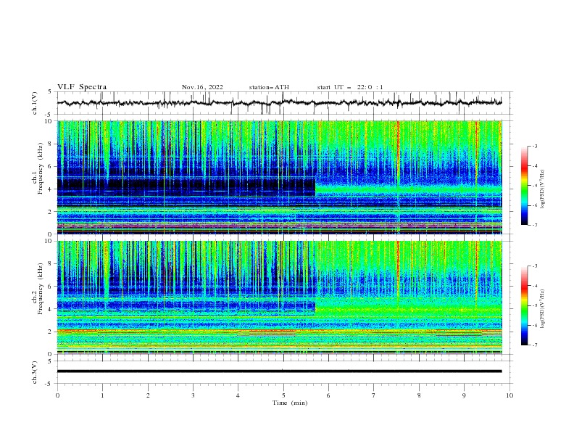Select the date text "Nov.16, 2022"
This screenshot has width=574, height=444.
(202, 87)
